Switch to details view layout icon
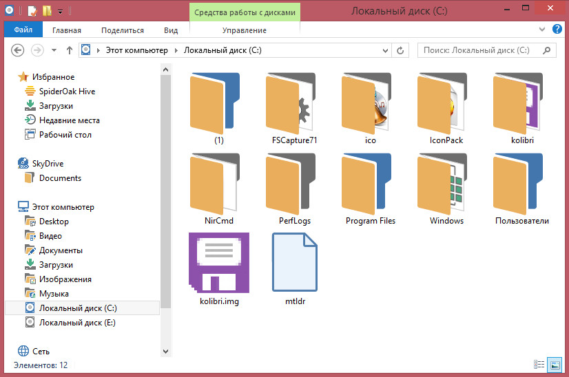Image resolution: width=569 pixels, height=377 pixels. click(x=539, y=365)
